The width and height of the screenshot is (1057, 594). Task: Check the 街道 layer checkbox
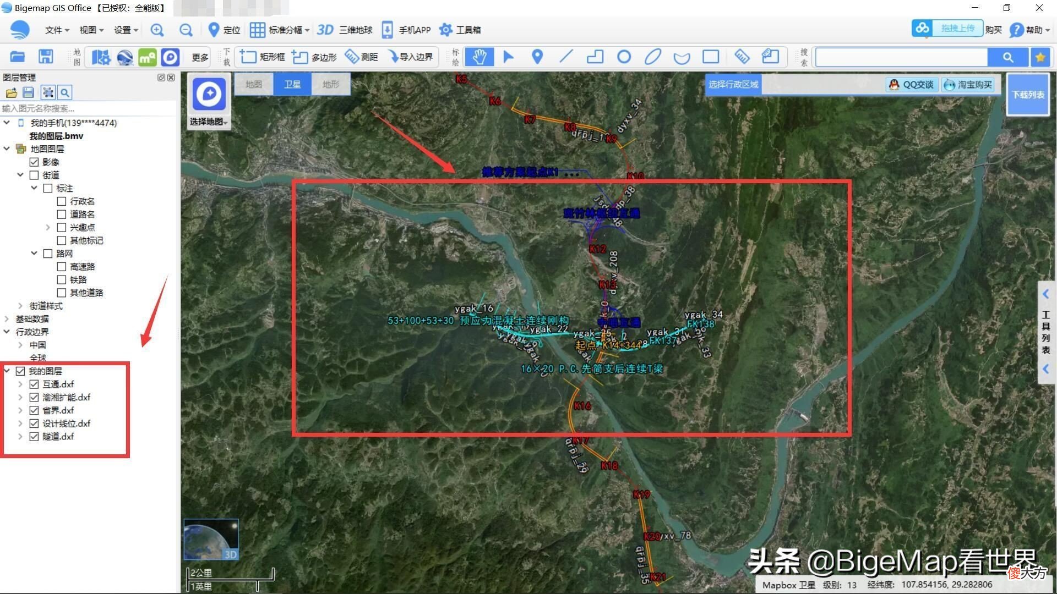click(x=34, y=175)
